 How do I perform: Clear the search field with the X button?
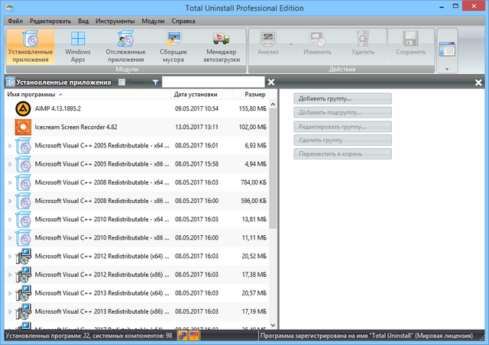click(x=271, y=82)
